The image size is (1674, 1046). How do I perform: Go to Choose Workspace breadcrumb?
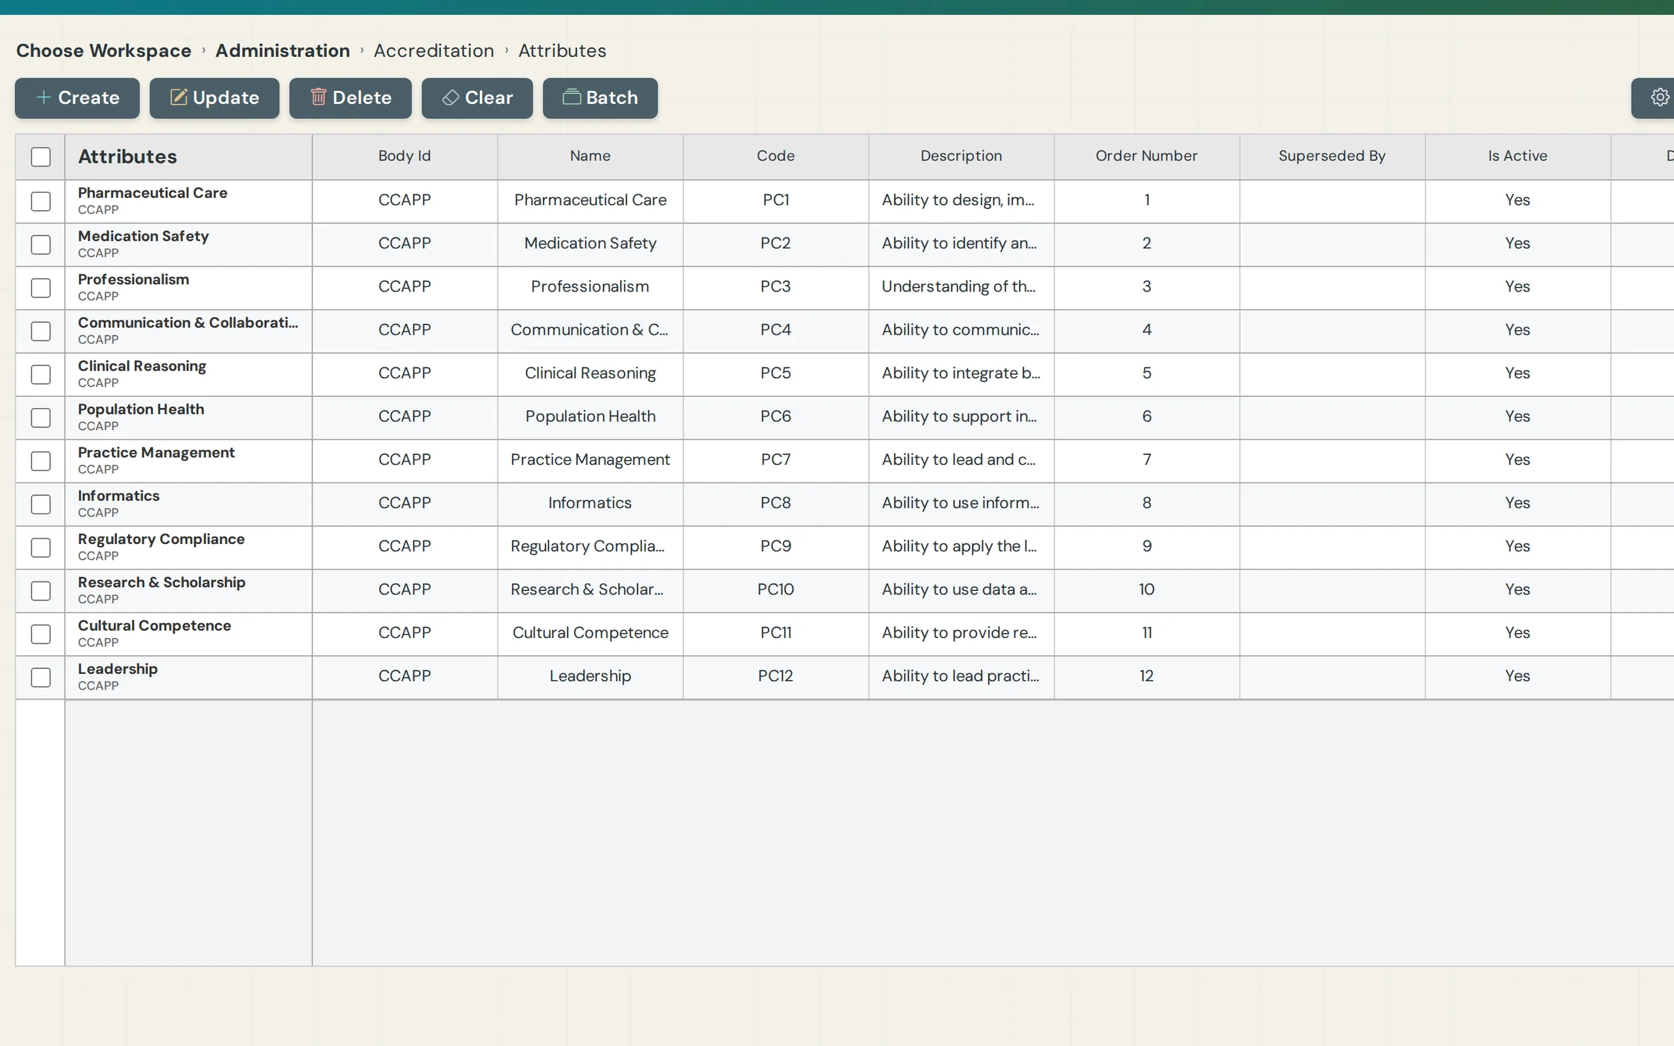[x=104, y=50]
